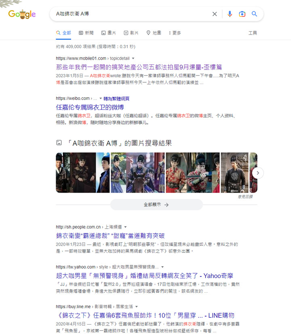
Task: Open 超大咖男星 Yahoo奇摩 result
Action: pos(144,276)
